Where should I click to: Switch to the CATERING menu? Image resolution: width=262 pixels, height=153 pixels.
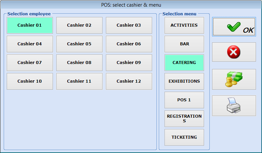(x=184, y=63)
